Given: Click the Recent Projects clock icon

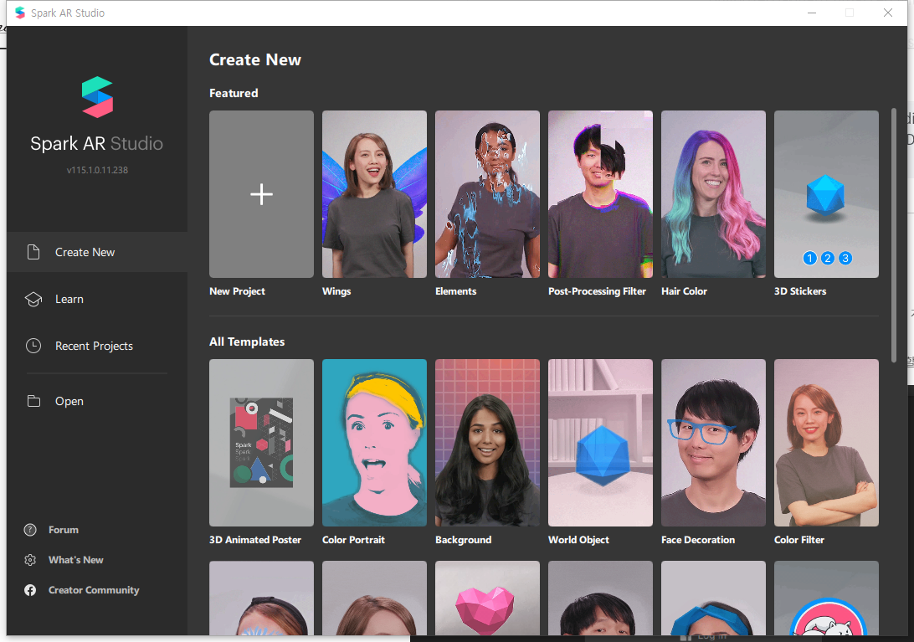Looking at the screenshot, I should [33, 346].
